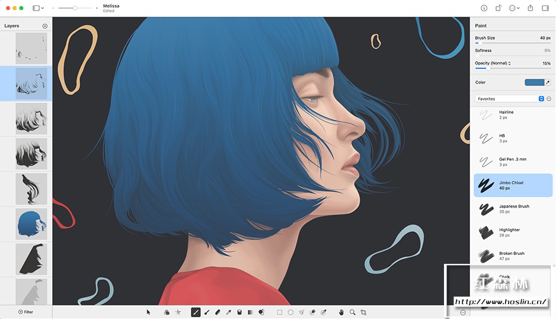This screenshot has width=556, height=319.
Task: Open the image info icon
Action: click(484, 8)
